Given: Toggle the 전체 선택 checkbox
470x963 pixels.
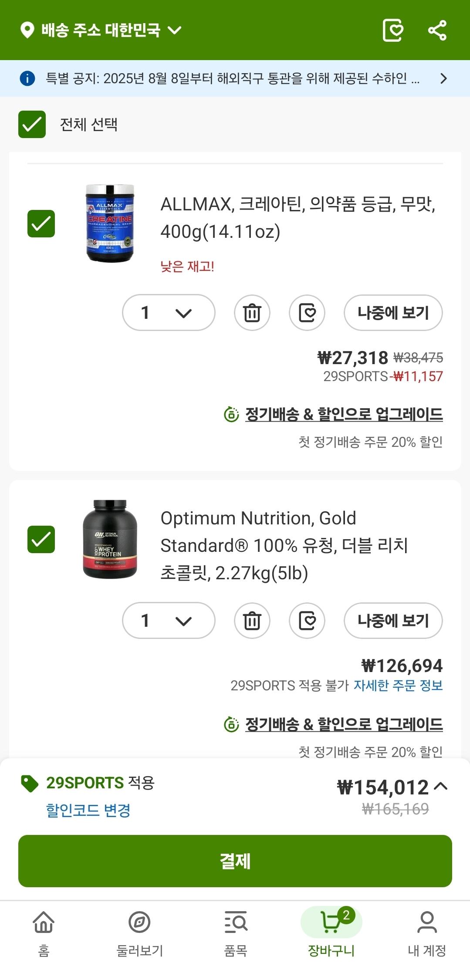Looking at the screenshot, I should [x=32, y=124].
